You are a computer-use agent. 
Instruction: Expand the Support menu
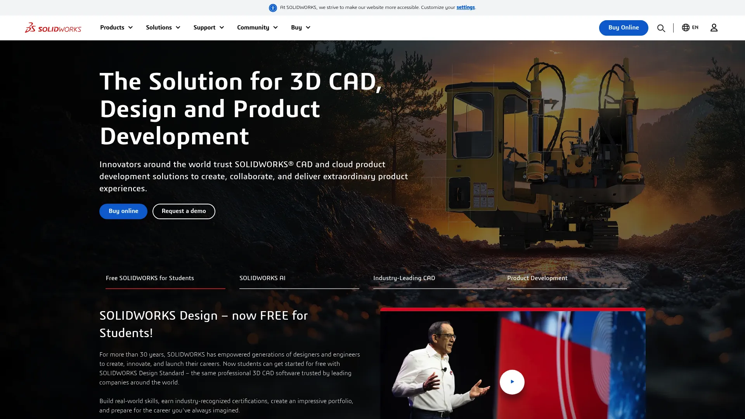click(x=209, y=28)
